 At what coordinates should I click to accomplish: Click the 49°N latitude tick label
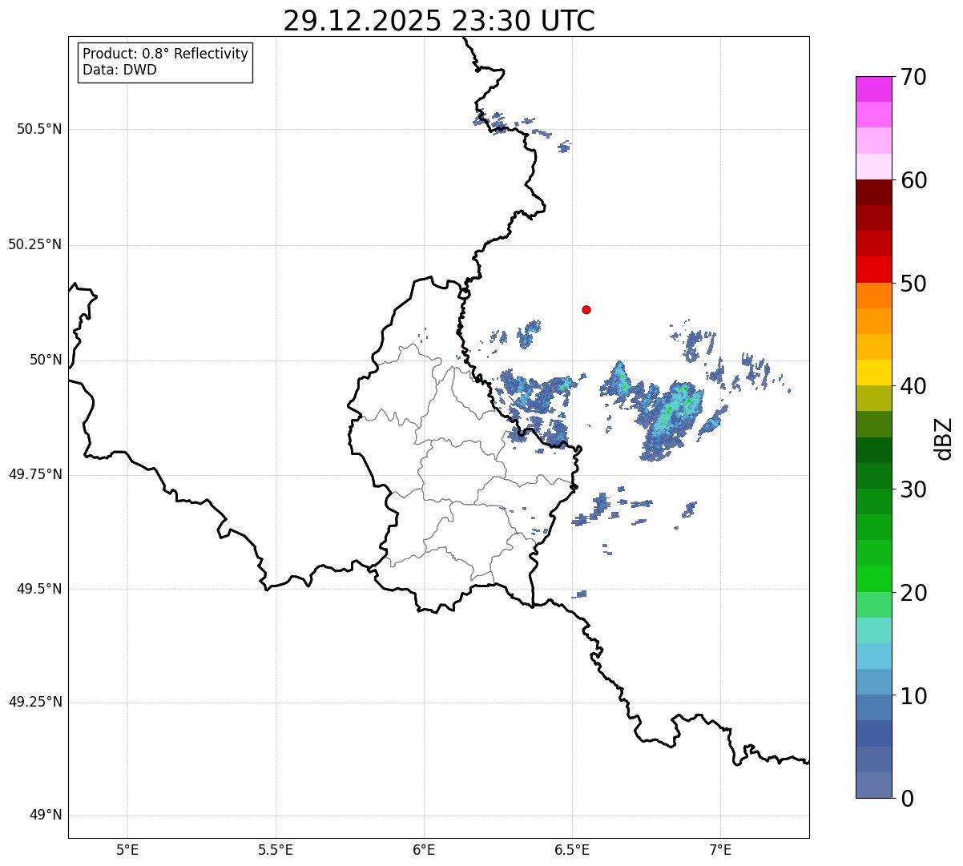point(46,816)
